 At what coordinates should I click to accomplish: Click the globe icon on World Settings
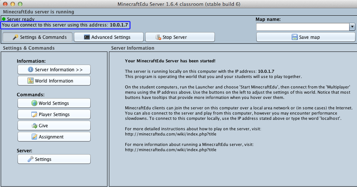[x=34, y=103]
